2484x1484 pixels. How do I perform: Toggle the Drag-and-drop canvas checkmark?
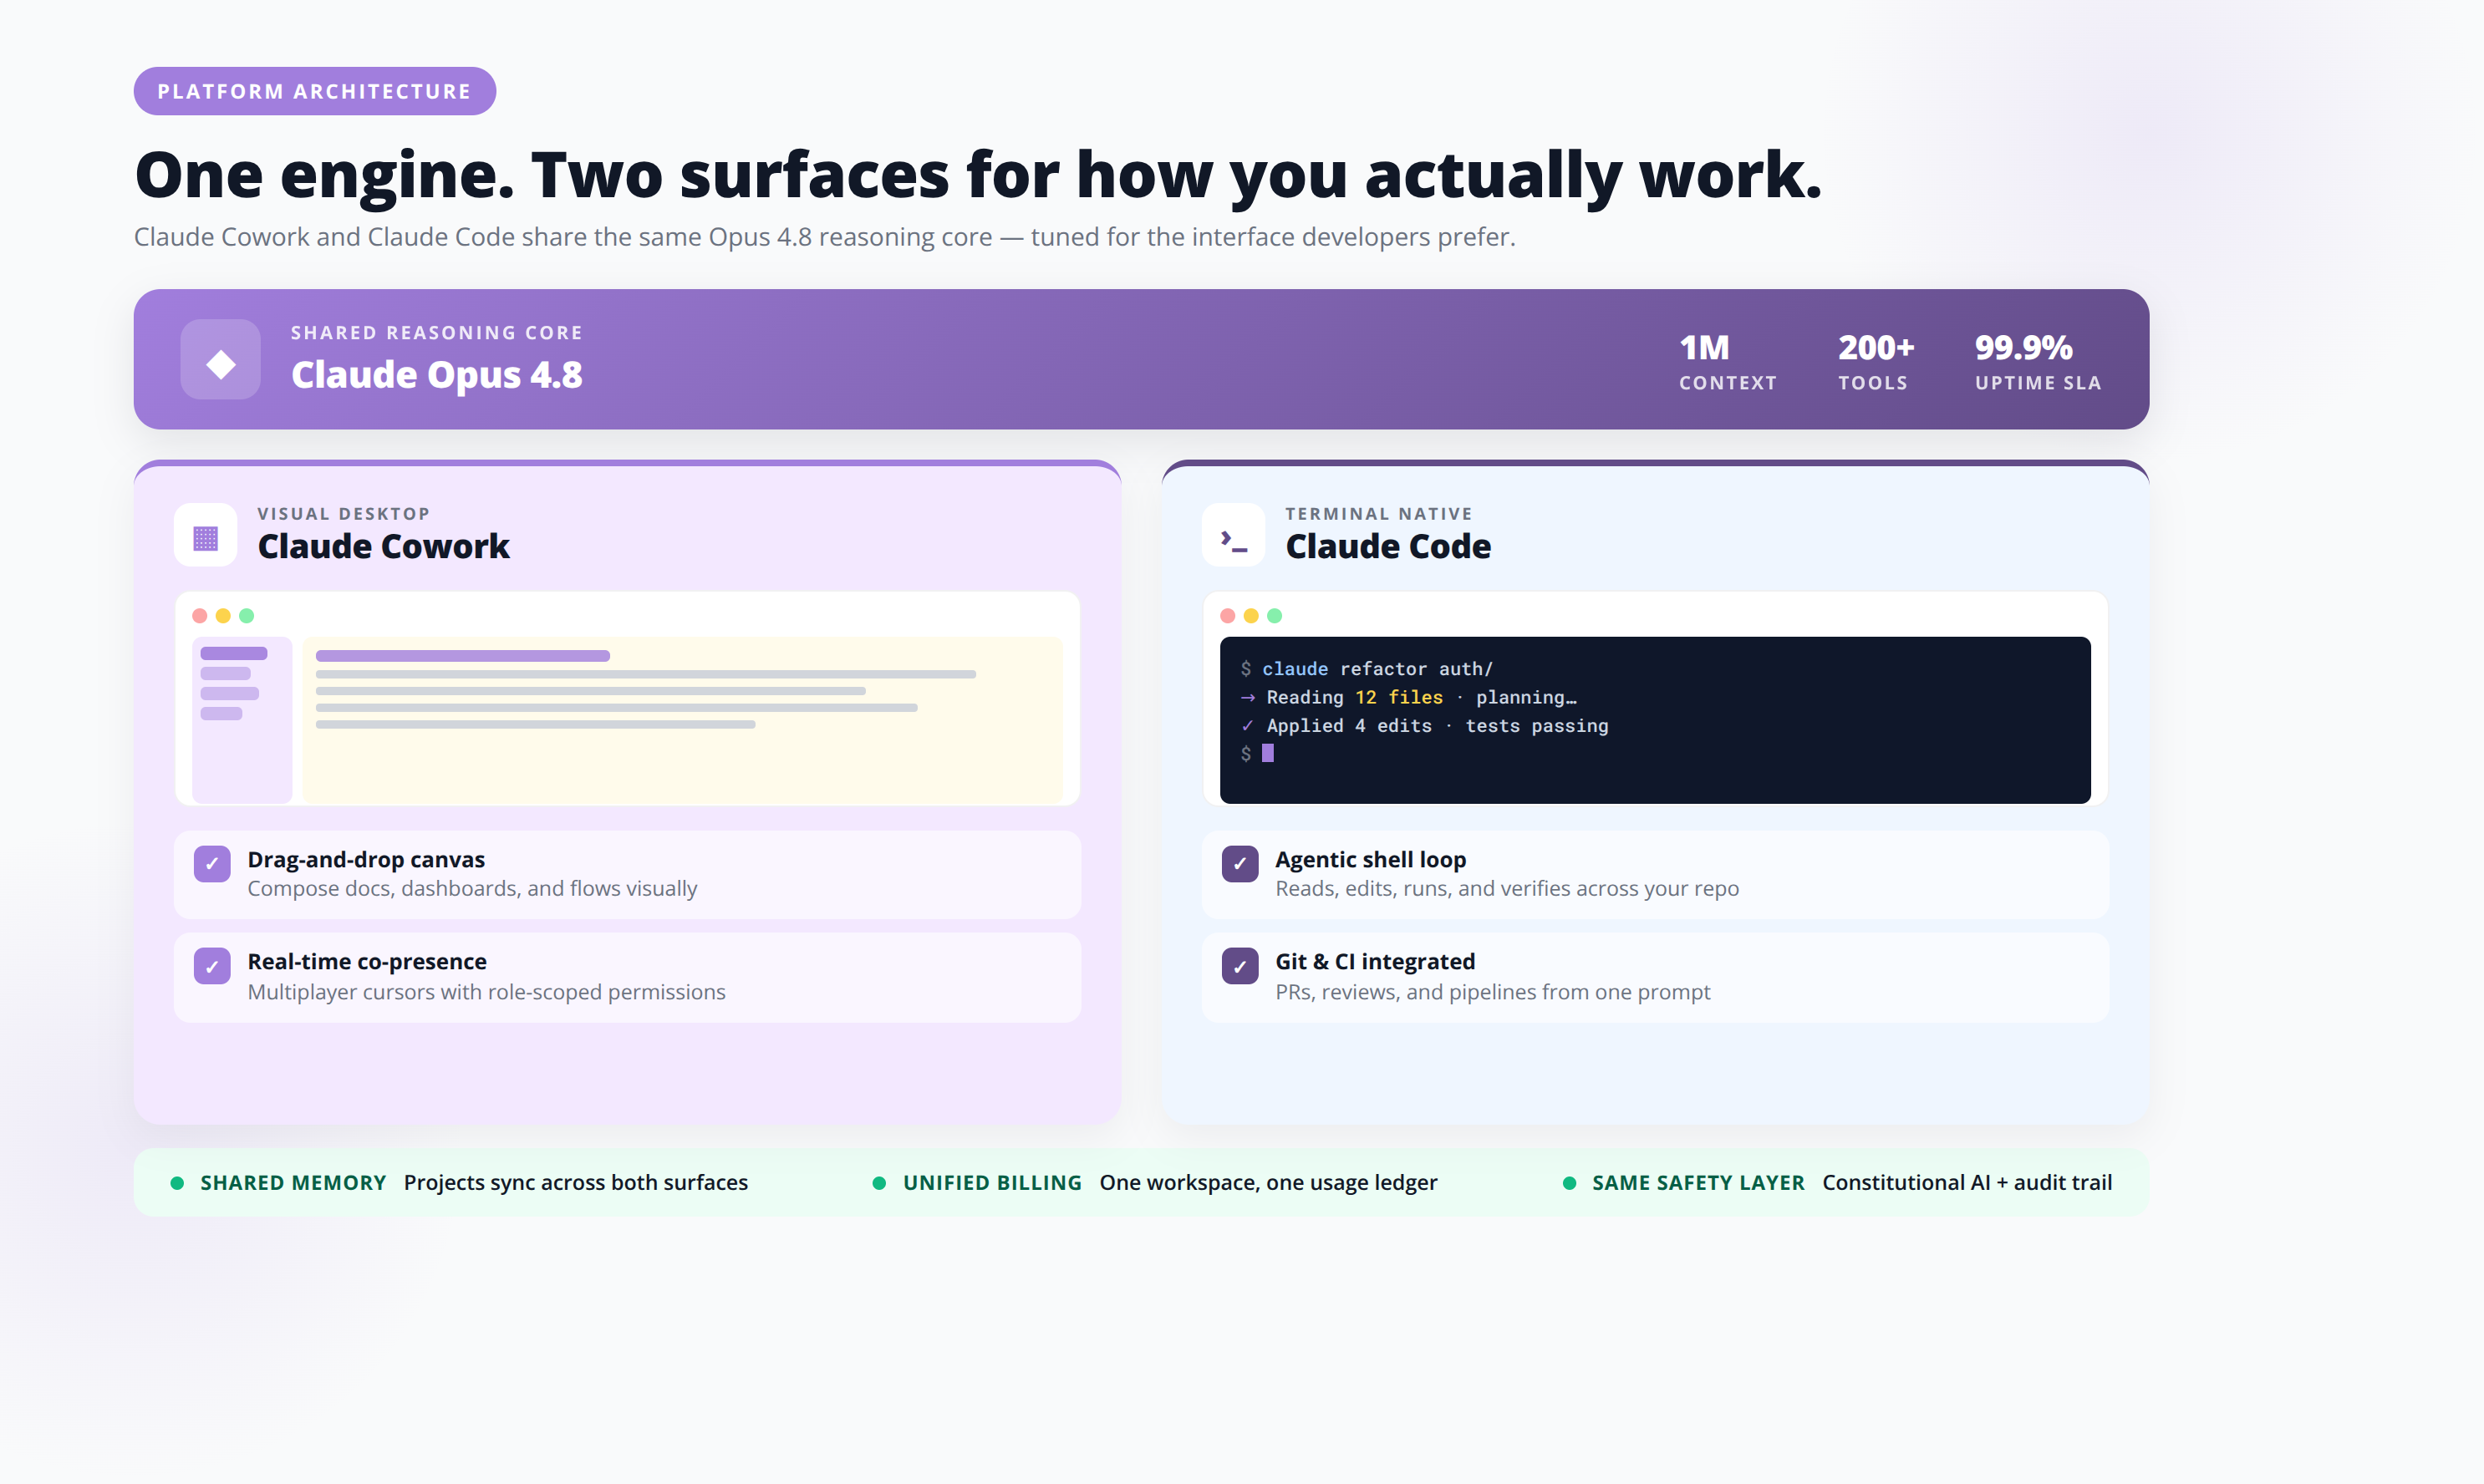212,864
